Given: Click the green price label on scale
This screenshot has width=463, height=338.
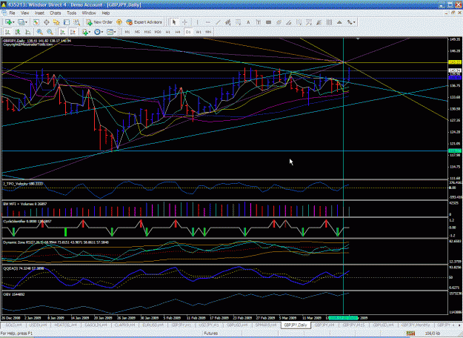Looking at the screenshot, I should 455,150.
